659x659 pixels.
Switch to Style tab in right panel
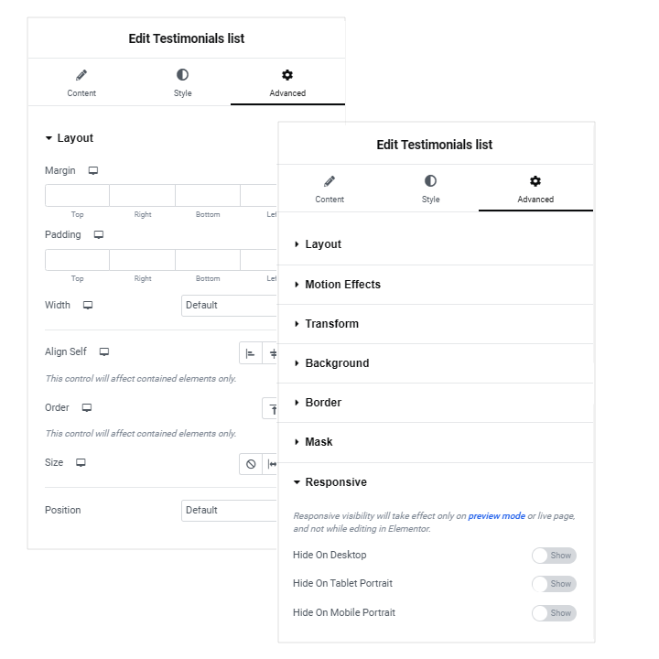pos(430,189)
